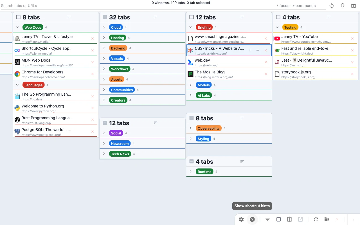Click the sync arrows icon in top bar

pyautogui.click(x=332, y=6)
